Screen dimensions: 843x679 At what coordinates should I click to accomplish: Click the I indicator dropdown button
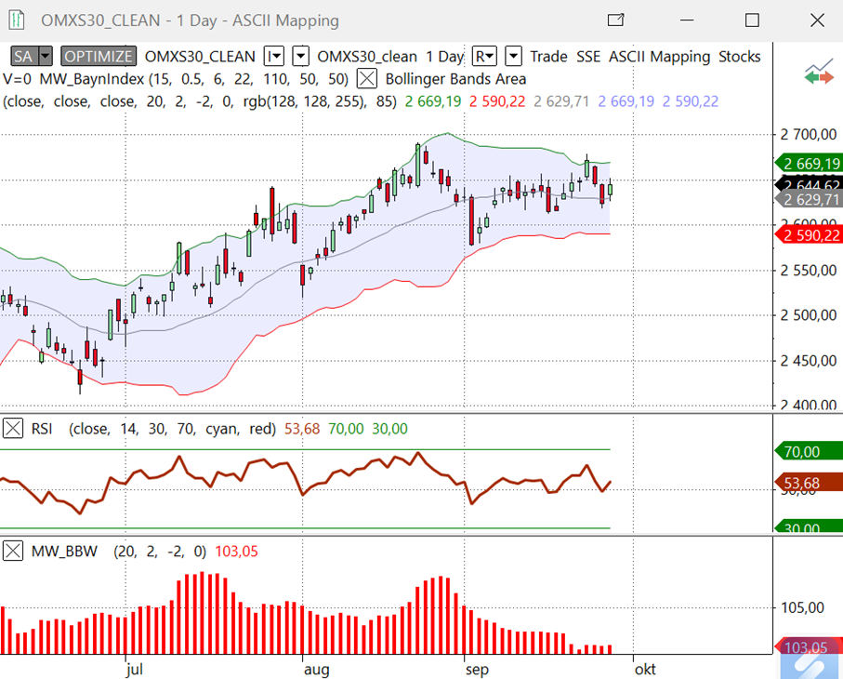(x=274, y=57)
